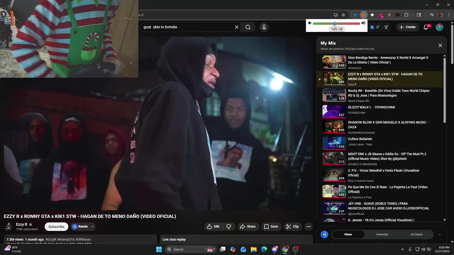Open Microsoft Edge from the taskbar
Screen dimensions: 454x255
tap(264, 249)
